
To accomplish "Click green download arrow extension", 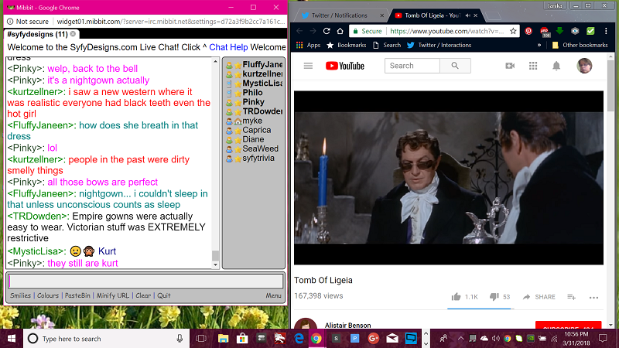I will click(x=559, y=31).
